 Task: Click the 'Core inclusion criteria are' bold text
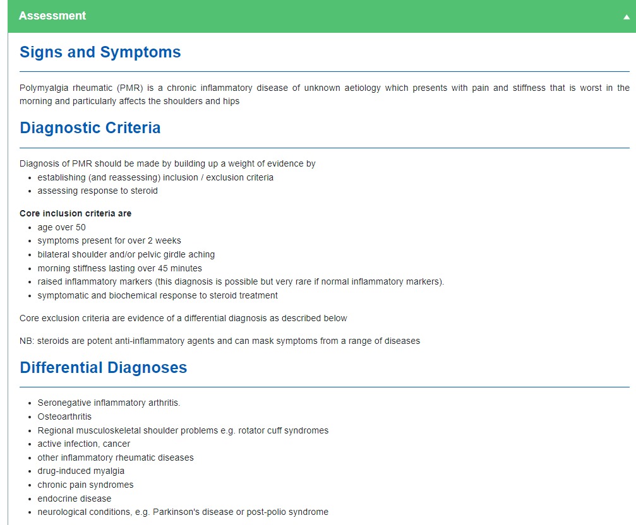(x=76, y=213)
